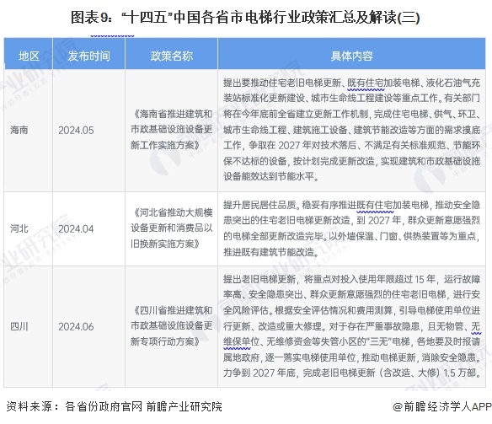
Task: Click underlined 既有住宅 in the Hebei content
Action: pyautogui.click(x=375, y=205)
